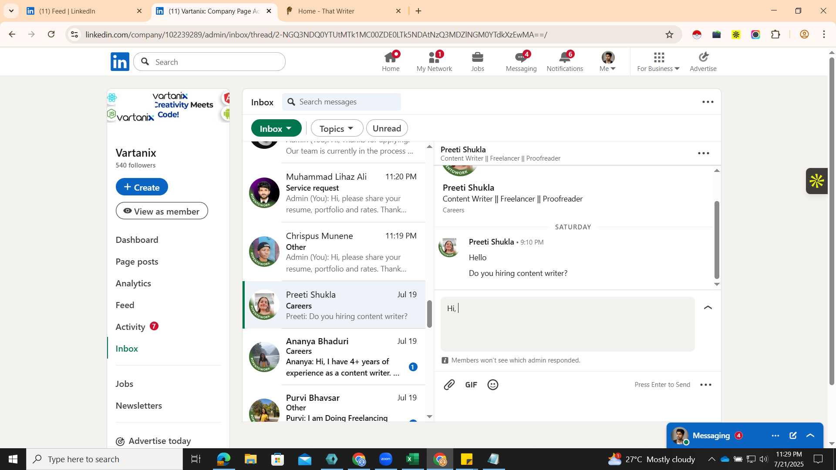Toggle the Unread filter
This screenshot has width=836, height=470.
coord(387,128)
